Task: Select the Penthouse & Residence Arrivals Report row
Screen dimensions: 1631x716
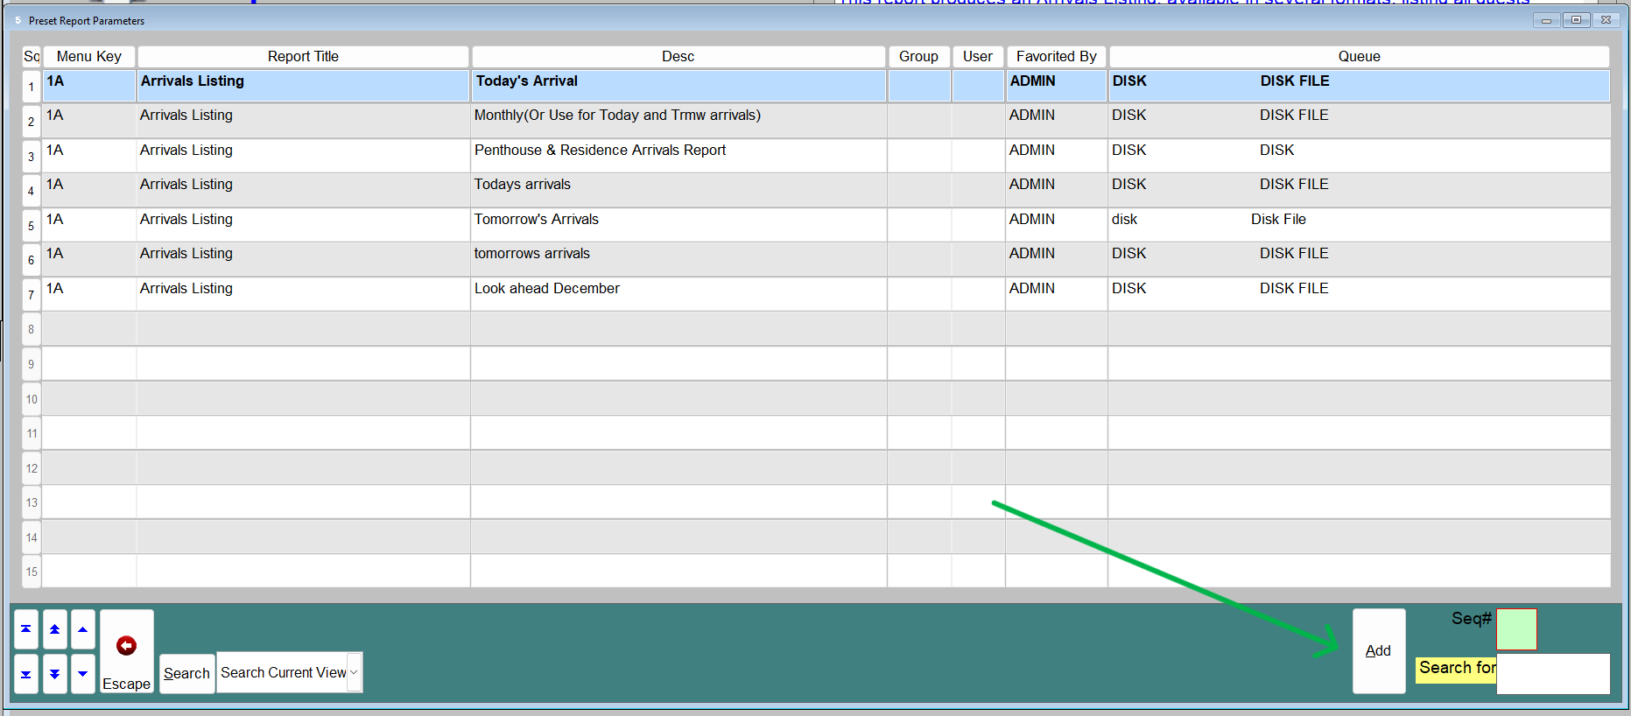Action: (600, 151)
